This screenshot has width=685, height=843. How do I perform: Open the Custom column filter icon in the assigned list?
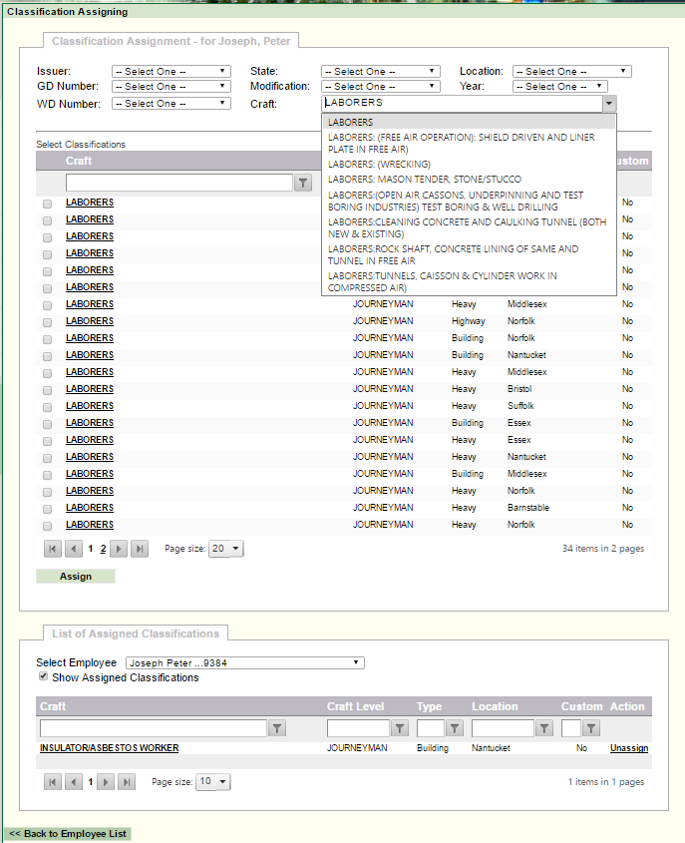[590, 728]
